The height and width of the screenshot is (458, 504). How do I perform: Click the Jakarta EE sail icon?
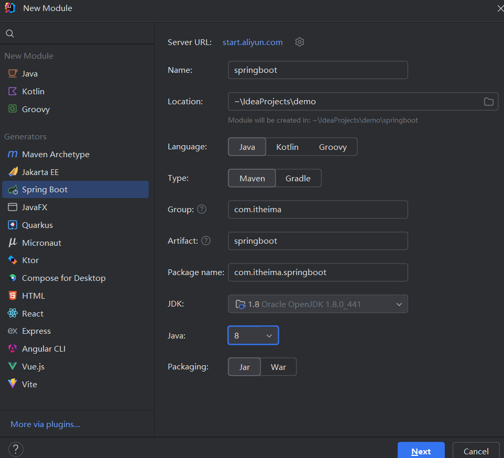(x=13, y=172)
